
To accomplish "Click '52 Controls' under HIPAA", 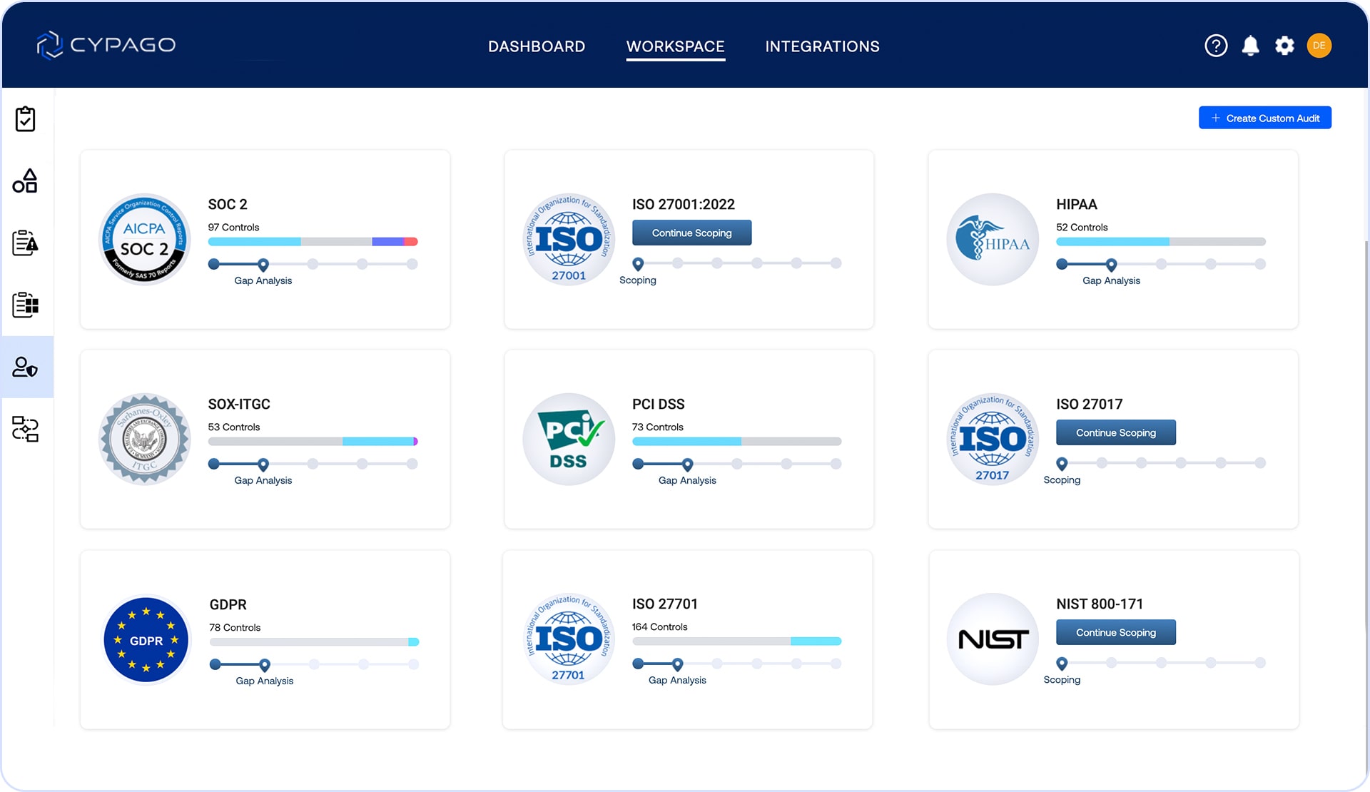I will 1082,227.
